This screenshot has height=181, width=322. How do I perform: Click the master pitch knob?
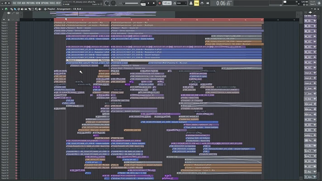113,3
